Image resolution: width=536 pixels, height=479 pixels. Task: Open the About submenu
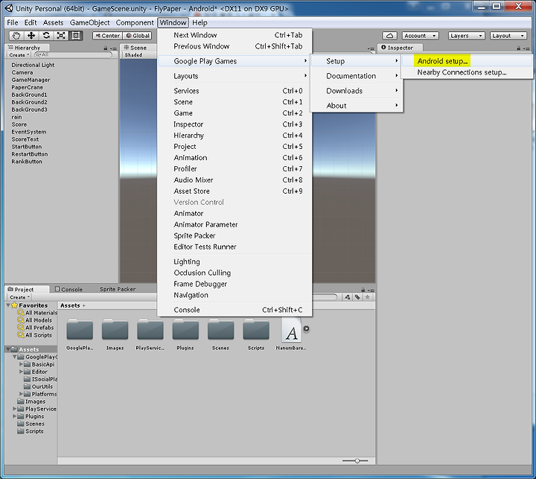pos(357,105)
